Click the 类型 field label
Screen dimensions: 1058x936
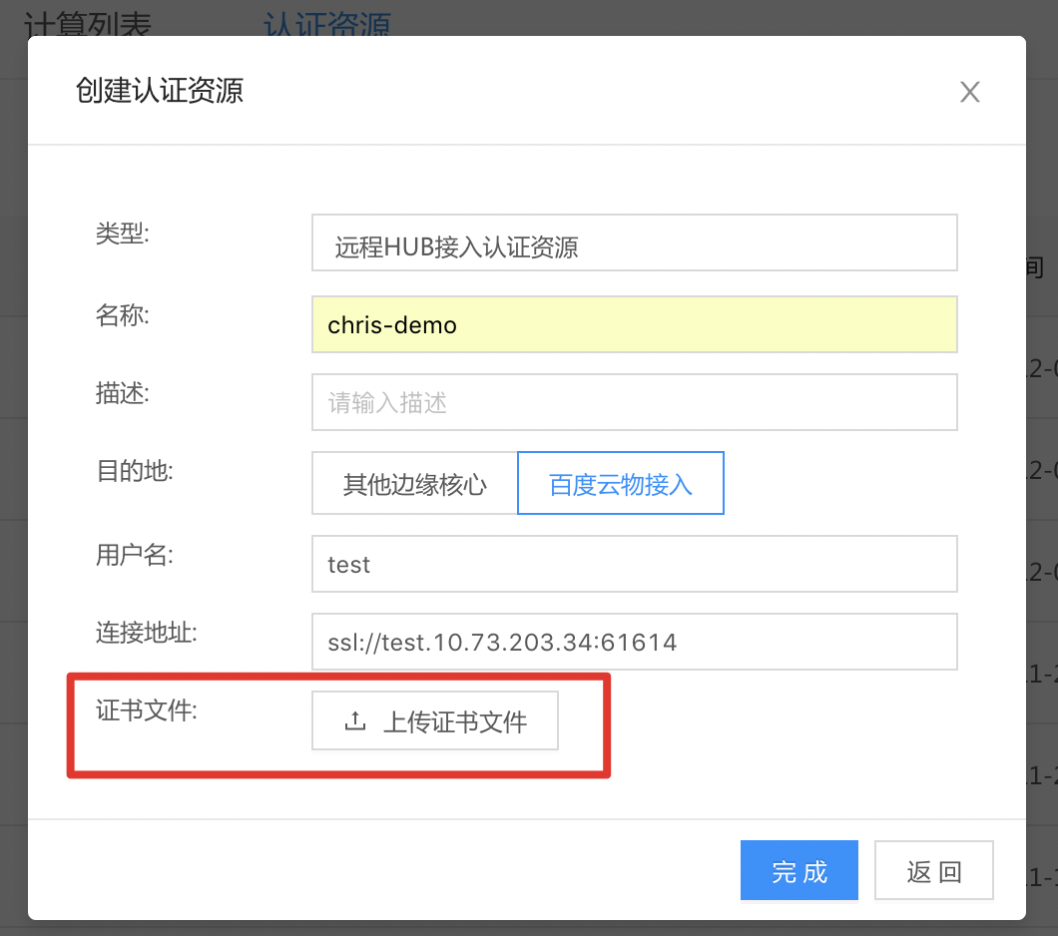click(x=122, y=234)
